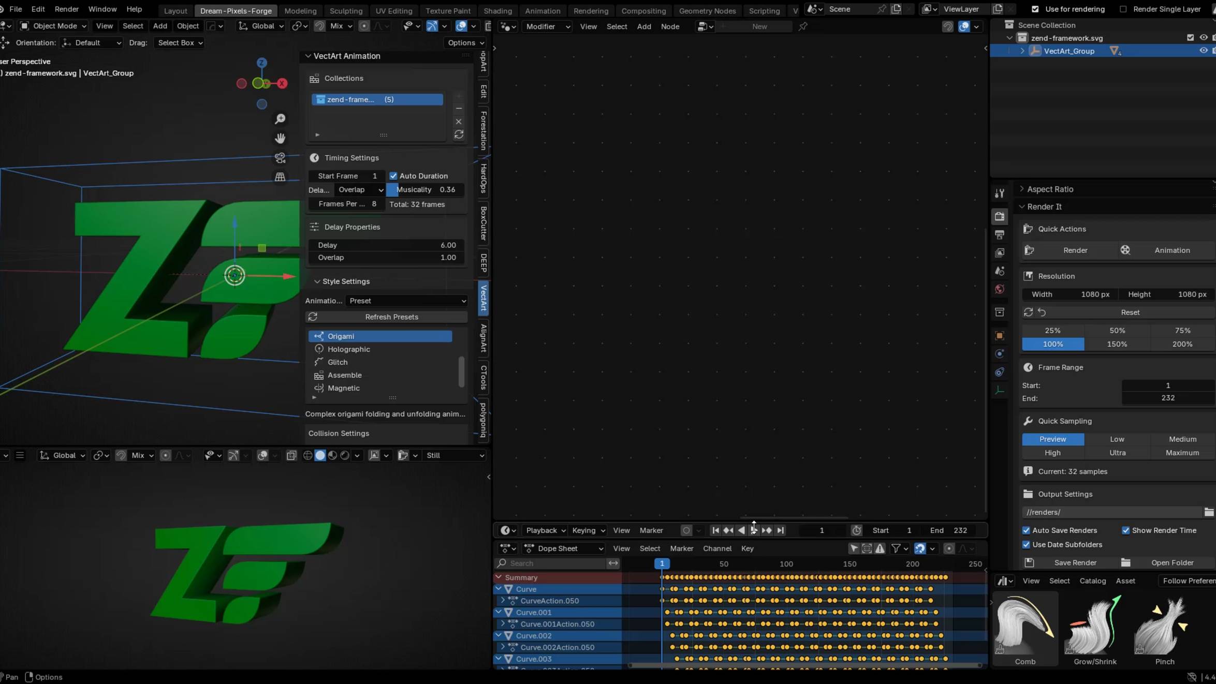Viewport: 1216px width, 684px height.
Task: Select the Holographic animation preset
Action: (x=348, y=349)
